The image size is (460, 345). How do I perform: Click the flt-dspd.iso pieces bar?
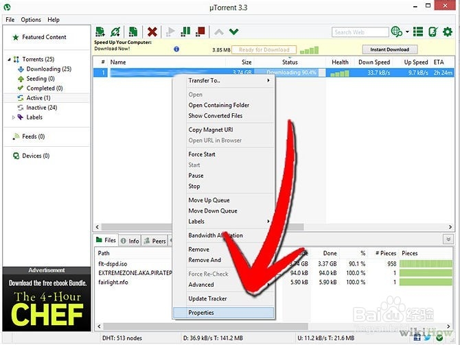(426, 264)
